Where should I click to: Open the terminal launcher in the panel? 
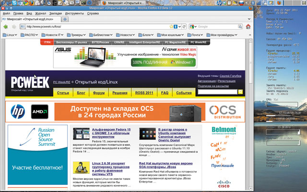pyautogui.click(x=83, y=3)
